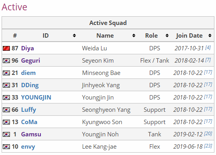
Task: Click the flag icon in Luffy's row
Action: click(6, 110)
